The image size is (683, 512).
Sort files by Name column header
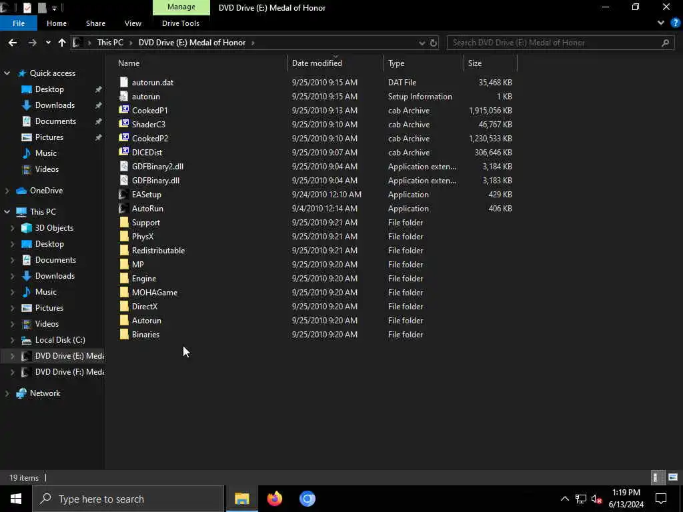(x=129, y=63)
